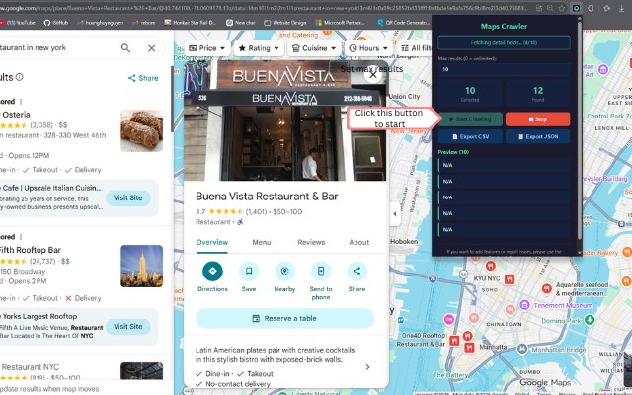This screenshot has width=632, height=395.
Task: Click the red Stop button
Action: pos(537,119)
